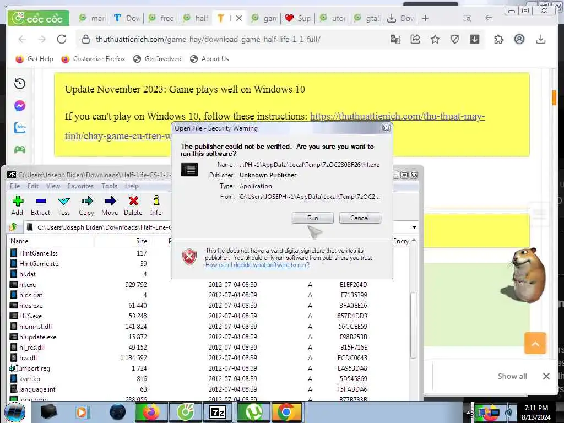Click Run in the Security Warning dialog
The image size is (564, 423).
click(x=313, y=218)
